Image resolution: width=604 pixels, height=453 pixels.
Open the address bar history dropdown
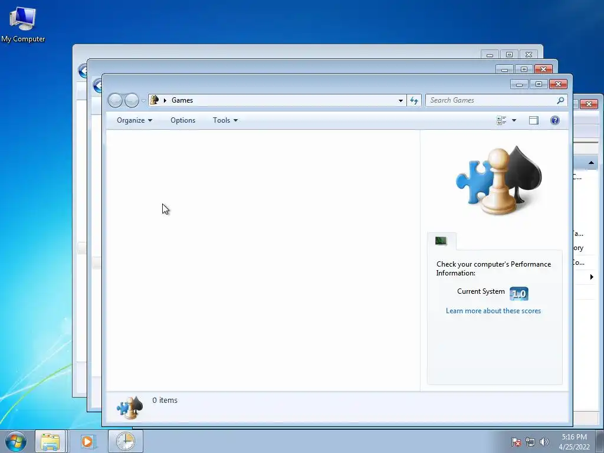(401, 100)
